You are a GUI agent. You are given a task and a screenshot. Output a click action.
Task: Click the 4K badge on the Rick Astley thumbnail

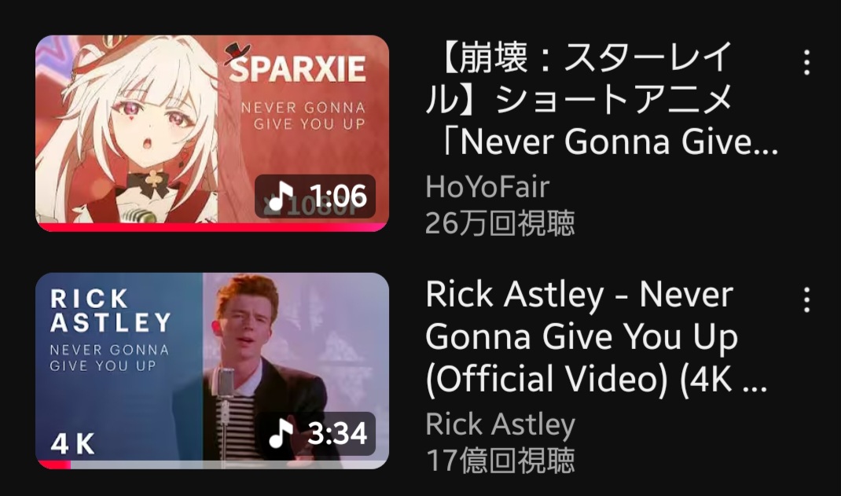pyautogui.click(x=72, y=444)
